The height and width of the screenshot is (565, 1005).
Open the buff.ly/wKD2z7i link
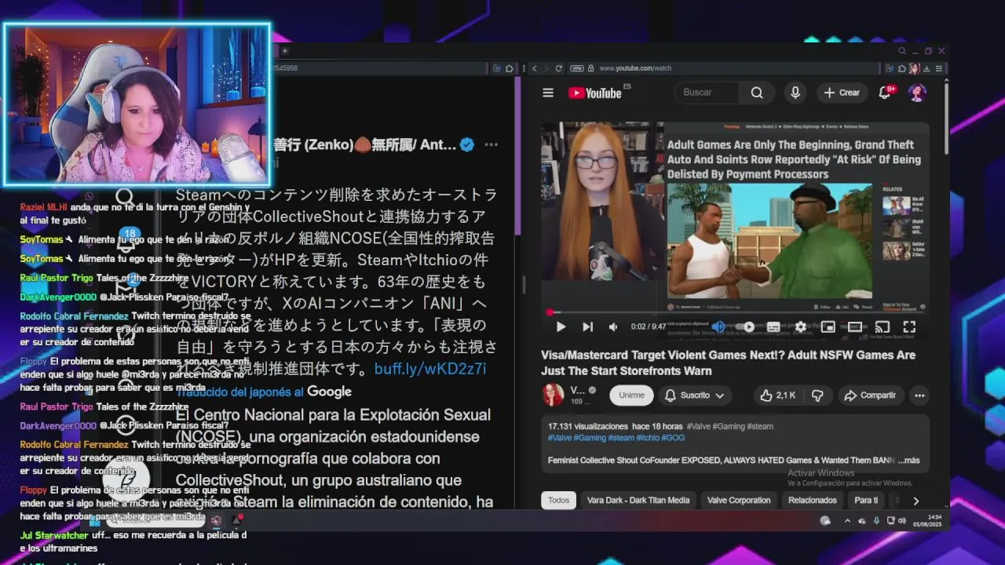tap(430, 369)
